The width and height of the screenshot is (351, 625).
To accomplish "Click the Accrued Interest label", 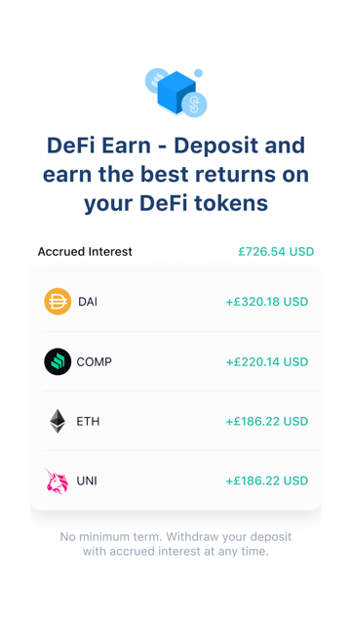I will pos(85,252).
